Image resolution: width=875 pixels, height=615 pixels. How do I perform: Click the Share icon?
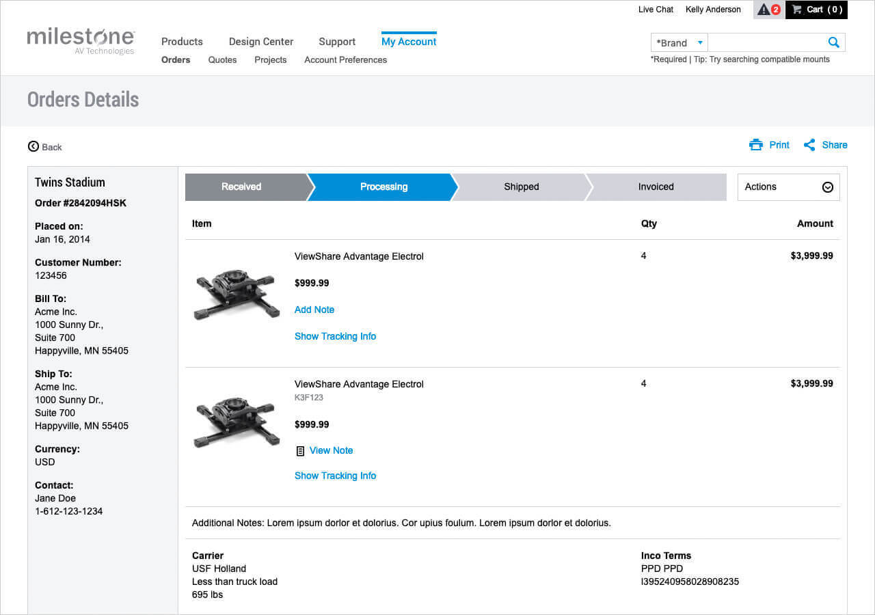point(809,145)
